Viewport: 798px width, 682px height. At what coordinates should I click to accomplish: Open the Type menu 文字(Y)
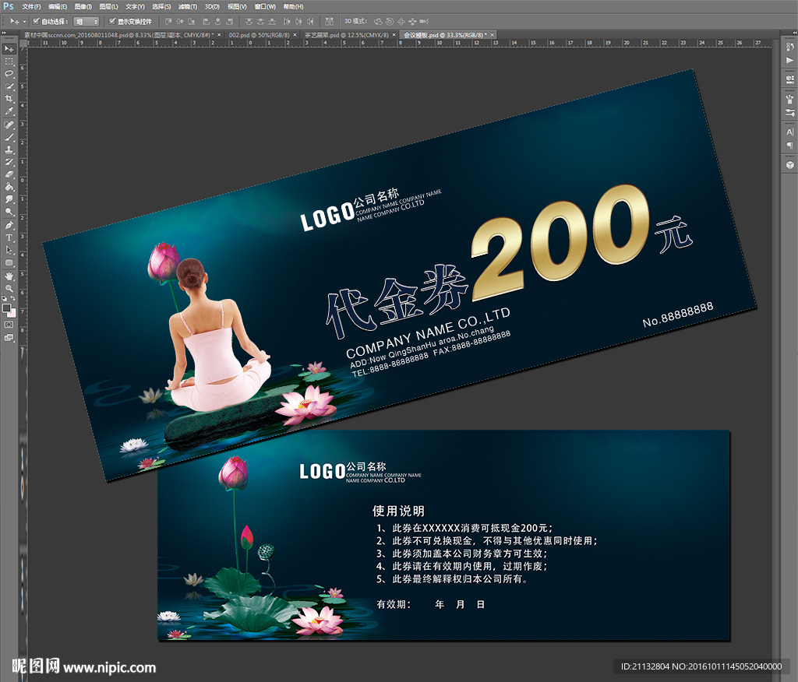click(x=135, y=6)
